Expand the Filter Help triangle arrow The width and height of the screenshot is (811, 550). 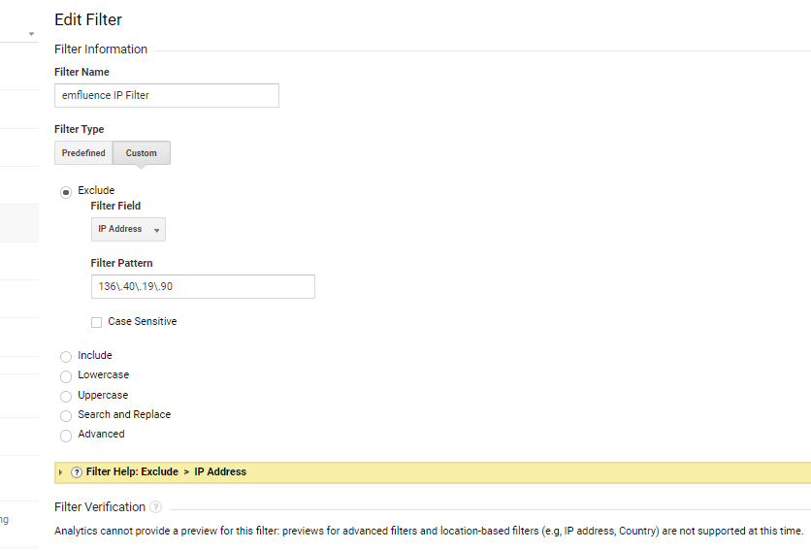point(60,472)
